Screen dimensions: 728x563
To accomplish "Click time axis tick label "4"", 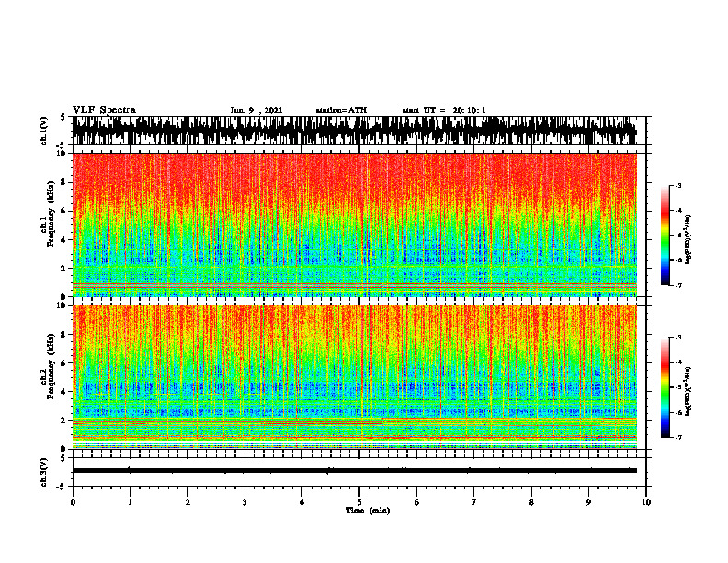I will (x=301, y=502).
